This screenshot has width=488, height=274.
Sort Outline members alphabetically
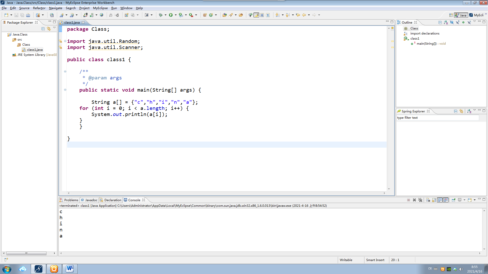[x=446, y=22]
